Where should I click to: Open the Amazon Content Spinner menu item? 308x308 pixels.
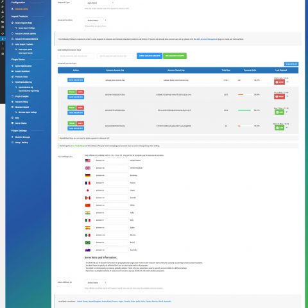[x=26, y=33]
